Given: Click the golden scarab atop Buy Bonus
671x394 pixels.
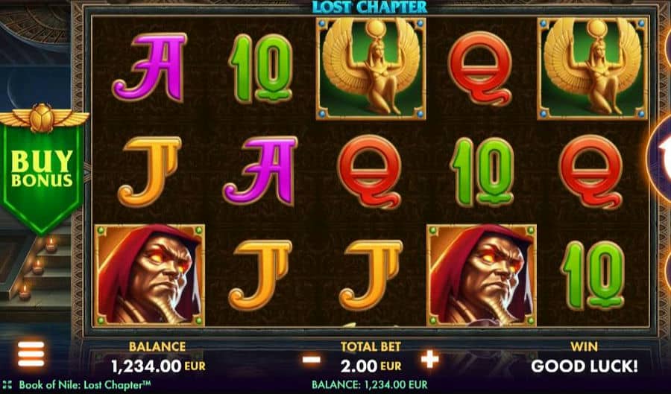Looking at the screenshot, I should [x=42, y=118].
